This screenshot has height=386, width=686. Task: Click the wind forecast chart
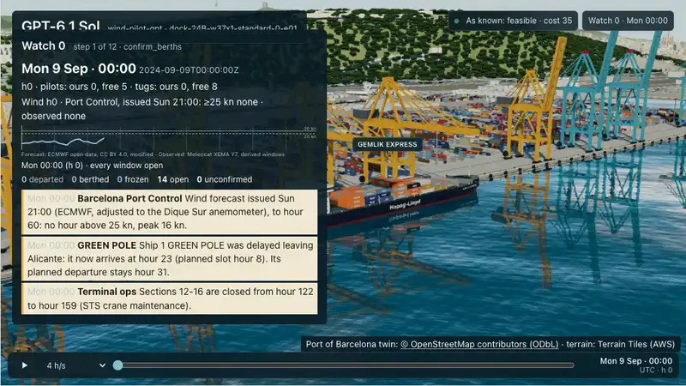169,138
